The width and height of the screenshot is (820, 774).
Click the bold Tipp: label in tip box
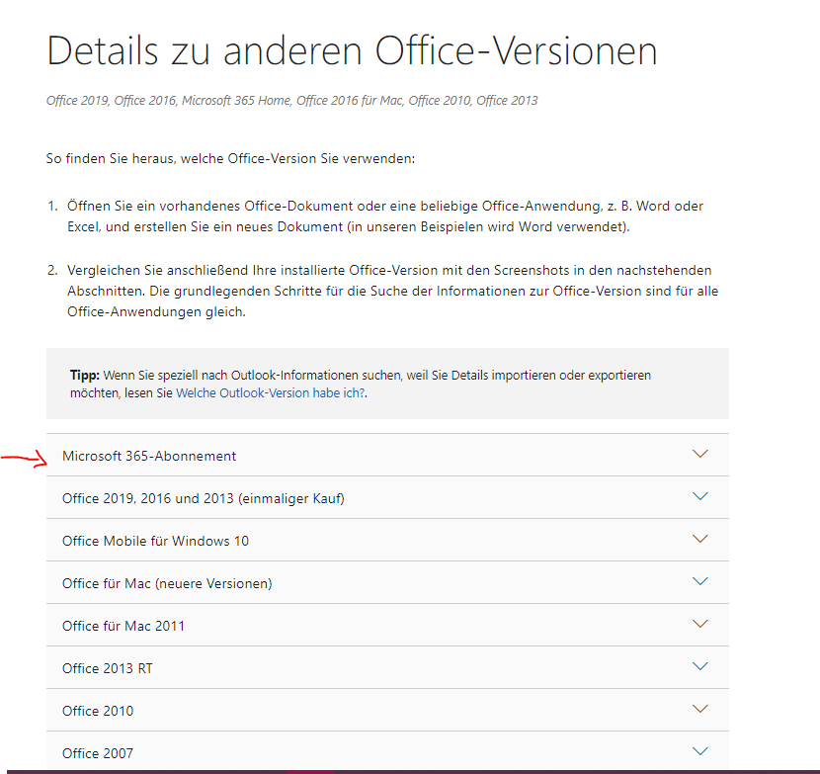(85, 376)
